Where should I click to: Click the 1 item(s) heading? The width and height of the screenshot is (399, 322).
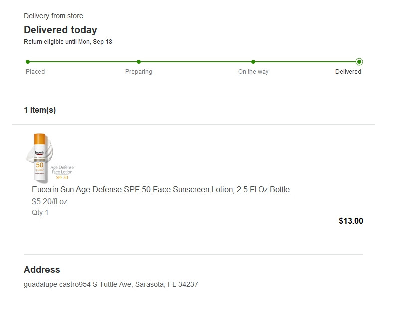pyautogui.click(x=40, y=110)
